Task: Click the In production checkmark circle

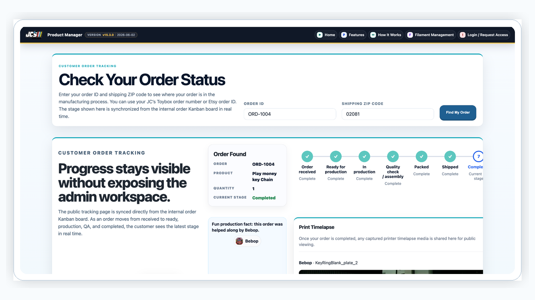Action: [364, 156]
